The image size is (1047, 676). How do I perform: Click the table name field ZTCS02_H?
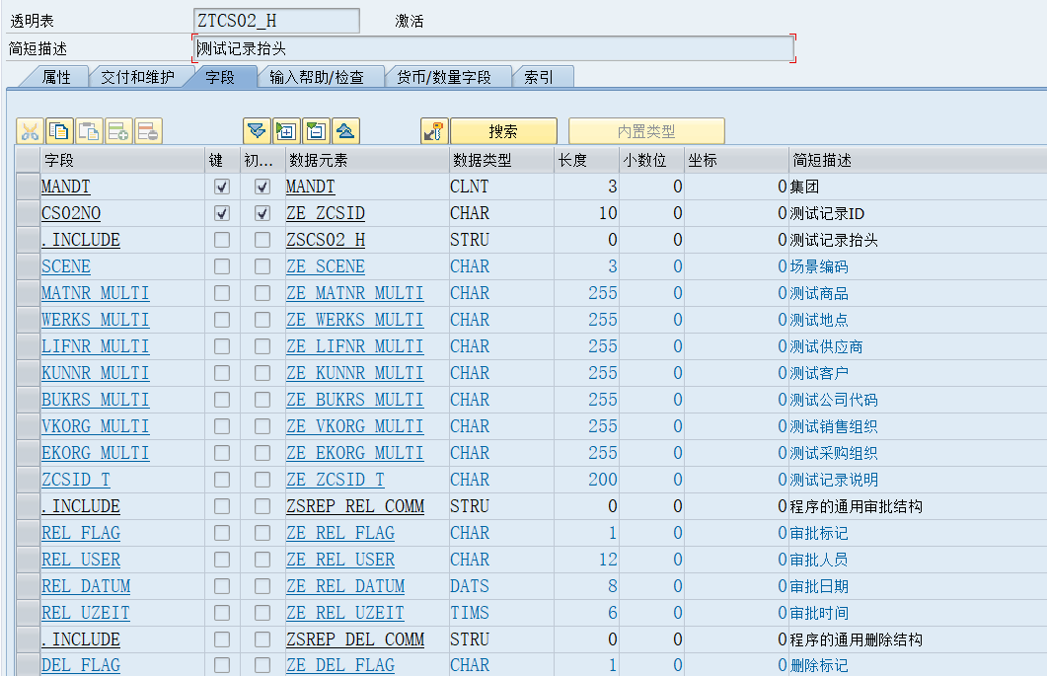tap(276, 21)
